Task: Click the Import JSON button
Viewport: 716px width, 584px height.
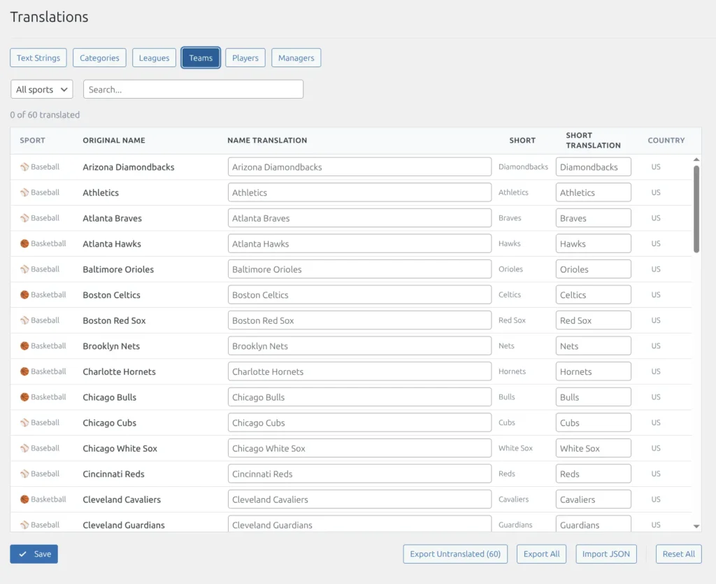Action: [x=606, y=554]
